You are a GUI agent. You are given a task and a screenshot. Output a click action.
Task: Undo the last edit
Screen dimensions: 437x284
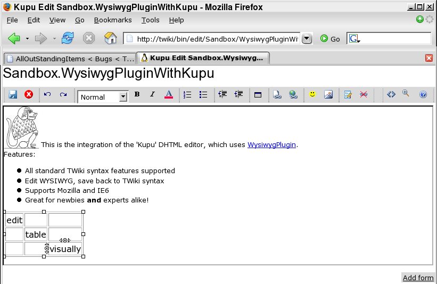[x=47, y=94]
